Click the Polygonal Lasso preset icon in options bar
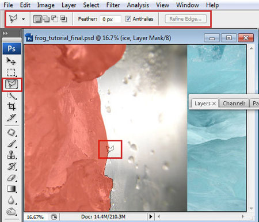This screenshot has height=222, width=259. click(13, 19)
